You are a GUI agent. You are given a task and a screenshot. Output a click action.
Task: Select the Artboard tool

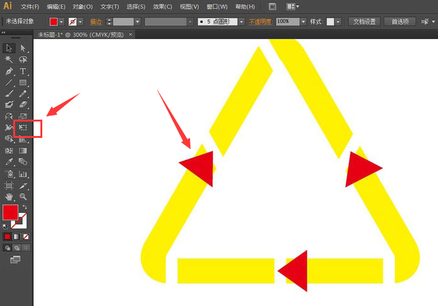coord(9,186)
